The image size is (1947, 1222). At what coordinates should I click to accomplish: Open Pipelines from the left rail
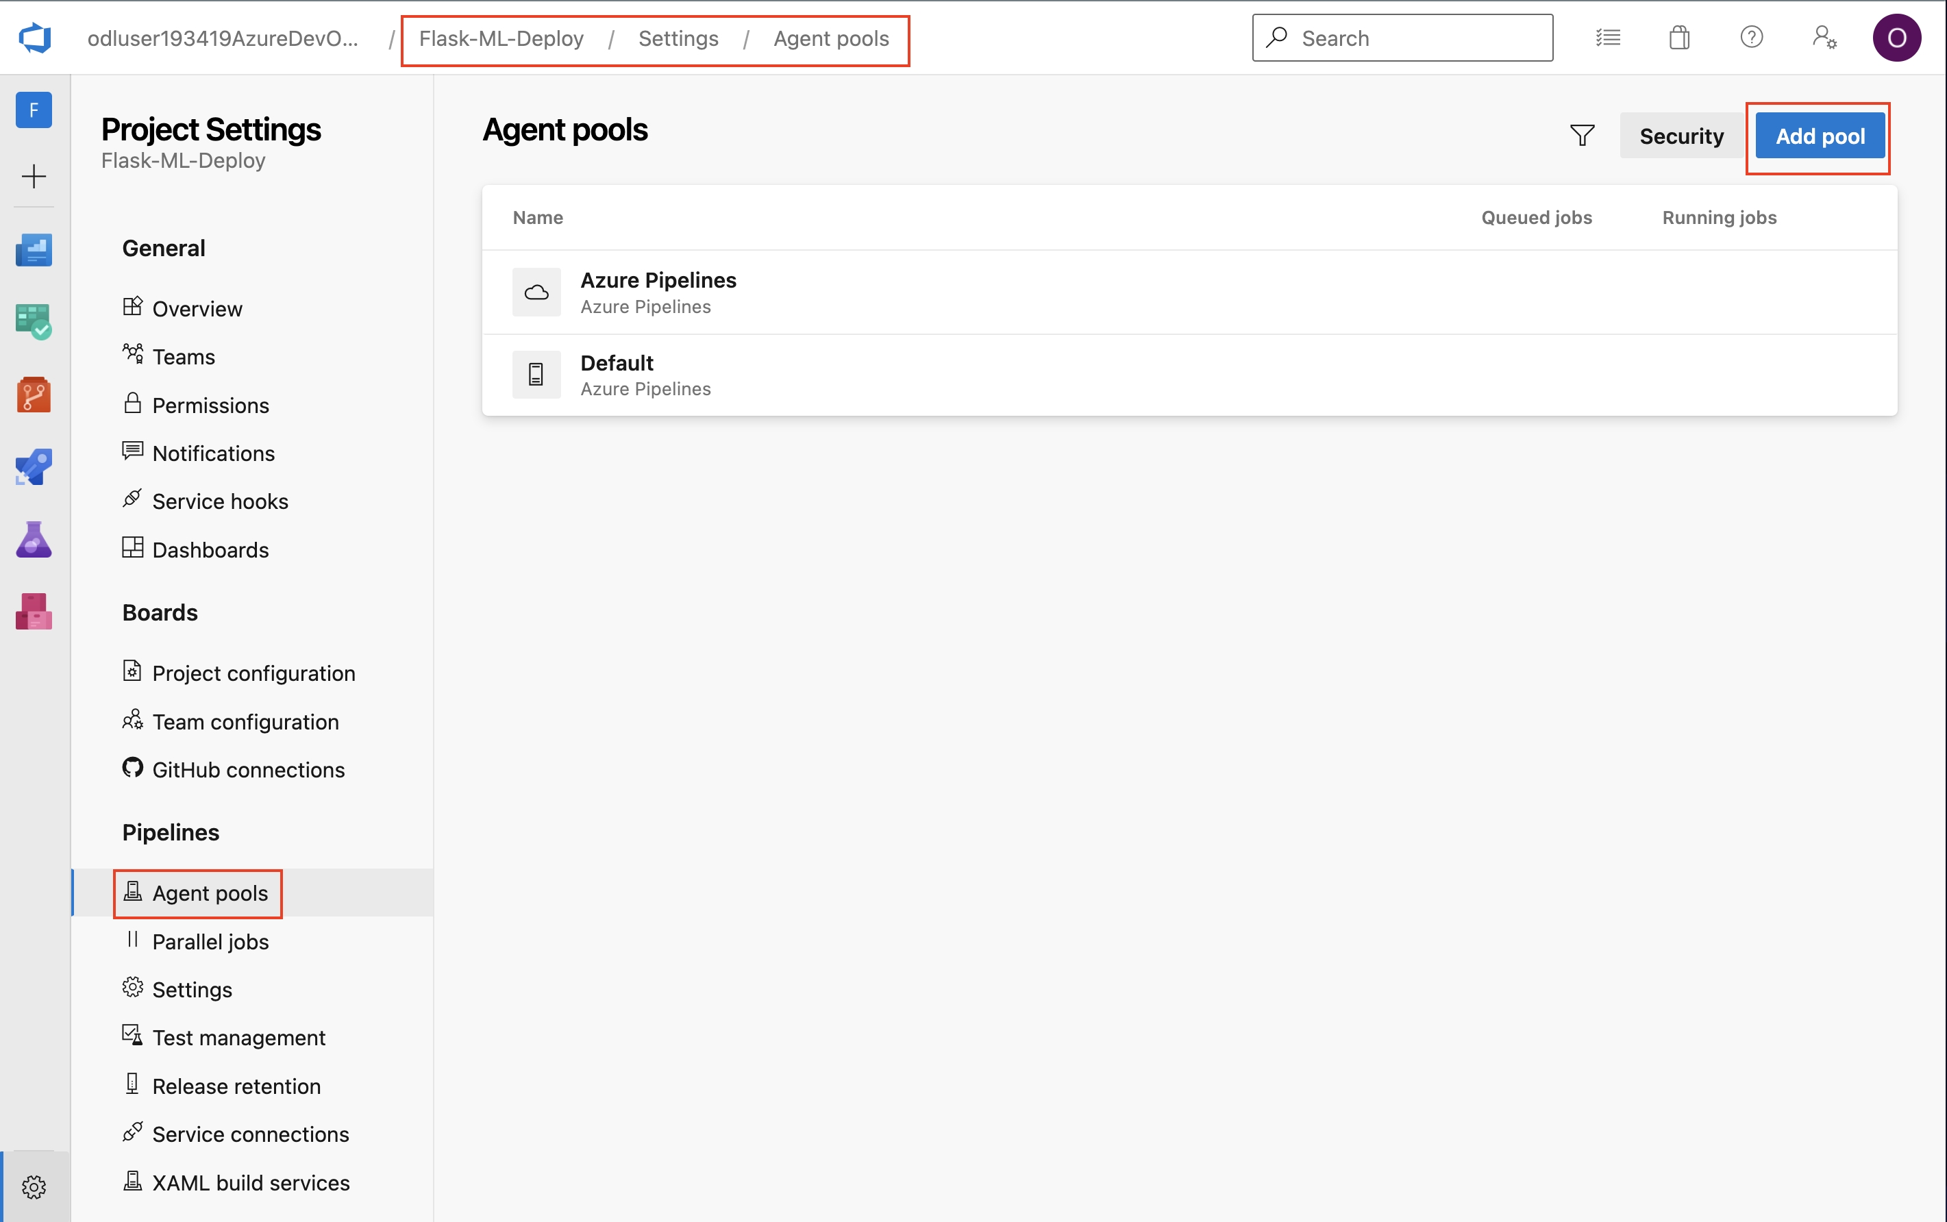34,466
